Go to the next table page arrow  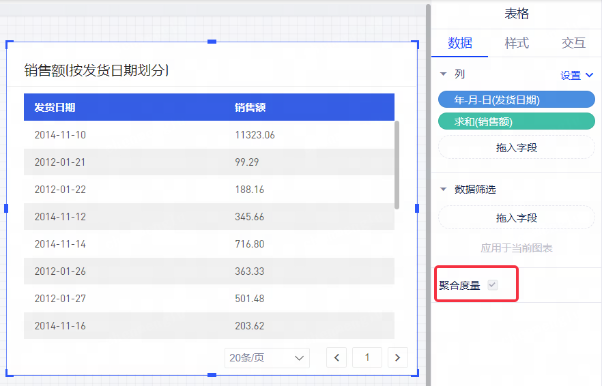click(398, 357)
